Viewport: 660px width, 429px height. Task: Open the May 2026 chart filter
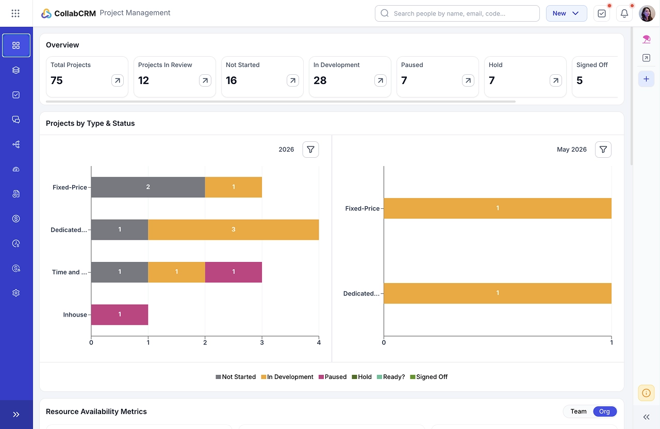pos(603,150)
